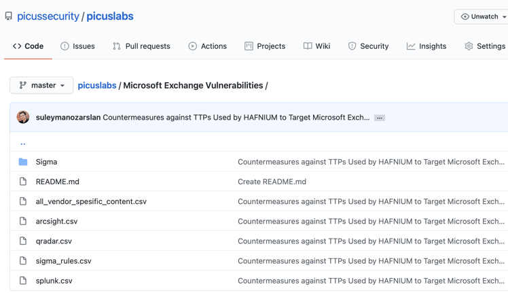The height and width of the screenshot is (293, 508).
Task: Click the Sigma folder icon
Action: 23,162
